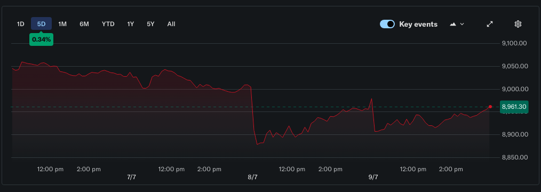Viewport: 541px width, 192px height.
Task: Expand the chart to fullscreen
Action: tap(490, 24)
